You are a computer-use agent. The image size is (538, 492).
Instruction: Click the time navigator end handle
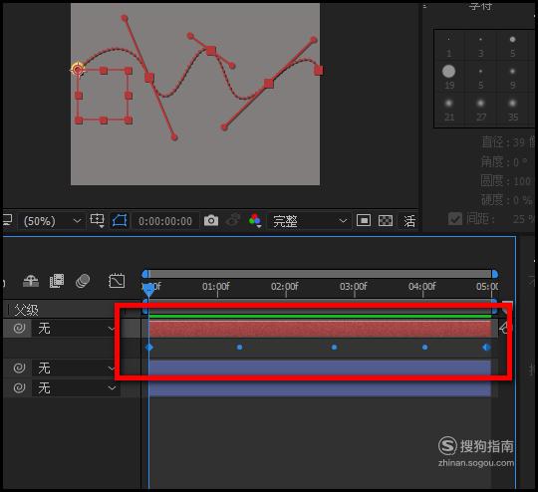(x=495, y=274)
